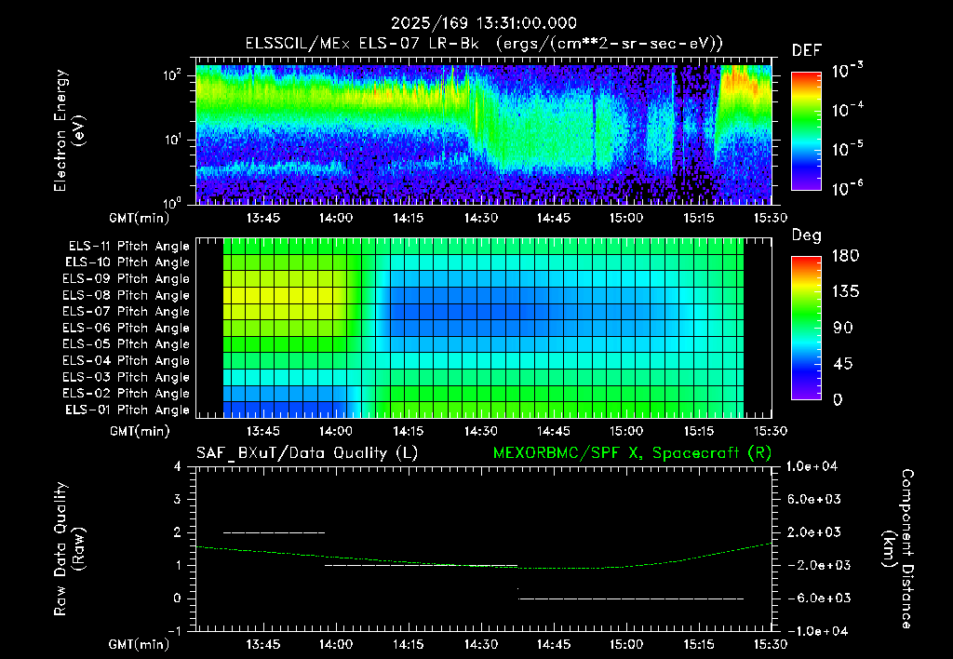
Task: Select the ELS-02 Pitch Angle row label
Action: 127,394
